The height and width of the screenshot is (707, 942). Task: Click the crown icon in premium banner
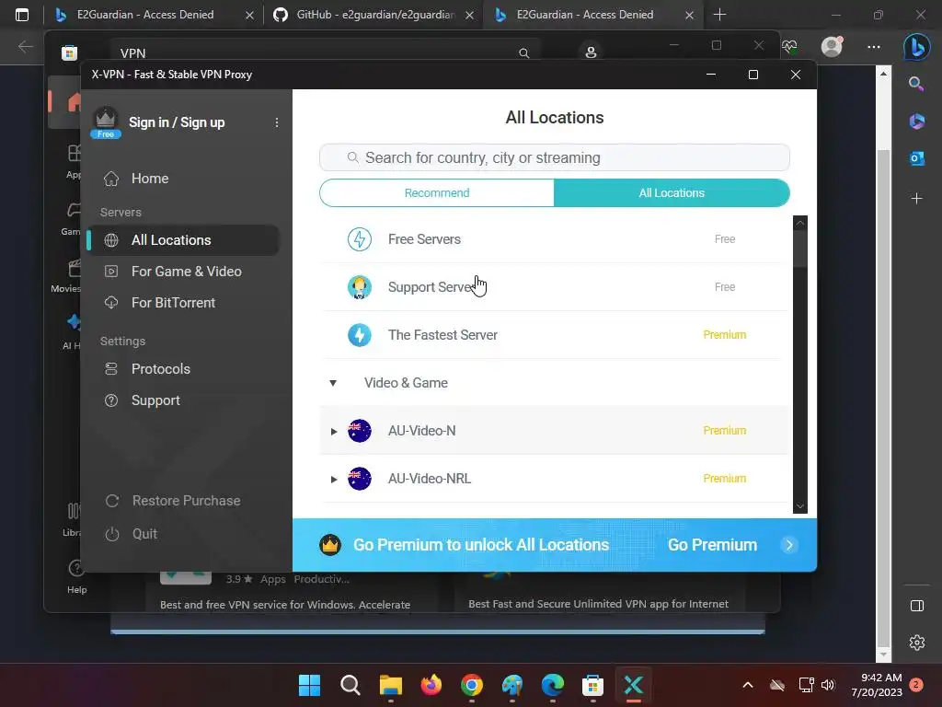330,545
